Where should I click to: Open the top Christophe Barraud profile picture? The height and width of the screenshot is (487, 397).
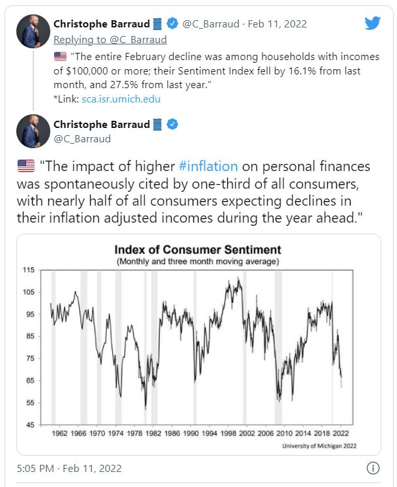click(33, 31)
